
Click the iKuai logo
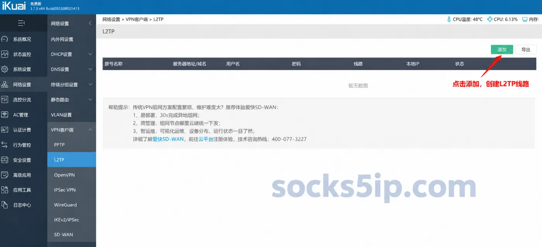click(13, 5)
